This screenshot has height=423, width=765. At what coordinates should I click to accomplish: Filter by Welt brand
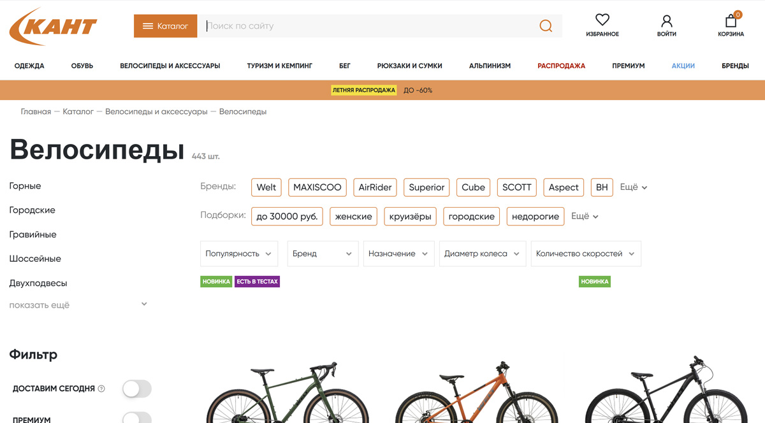266,187
